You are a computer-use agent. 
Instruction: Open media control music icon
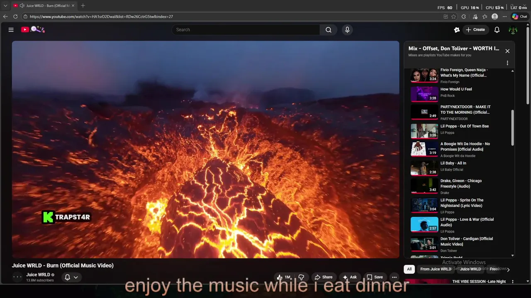point(474,17)
